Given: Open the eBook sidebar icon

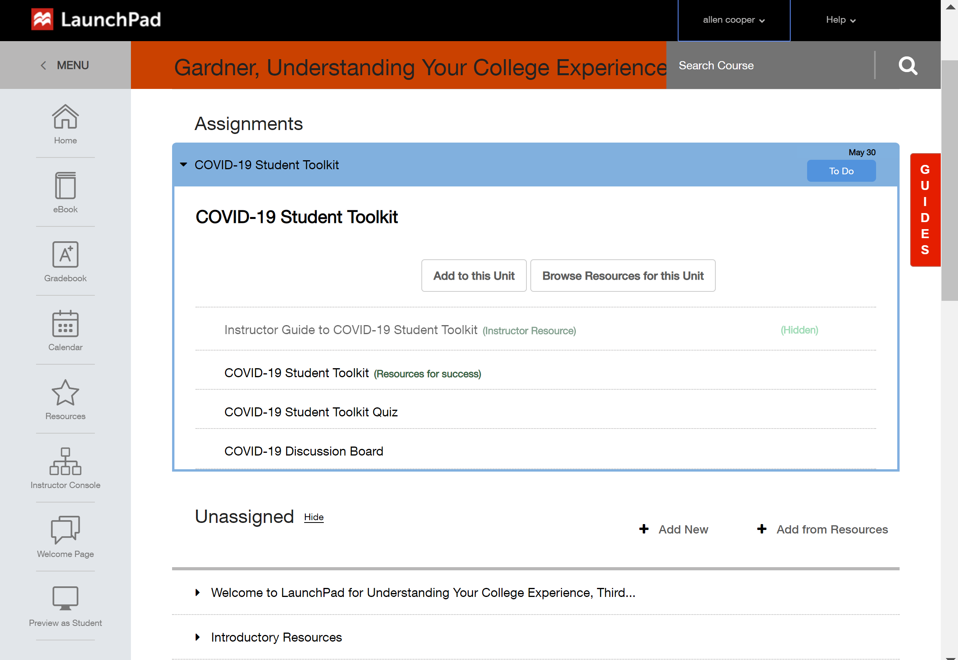Looking at the screenshot, I should (x=65, y=186).
